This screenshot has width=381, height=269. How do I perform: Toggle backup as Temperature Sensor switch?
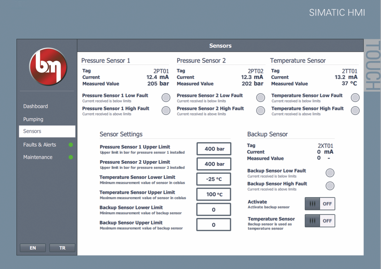coord(320,221)
